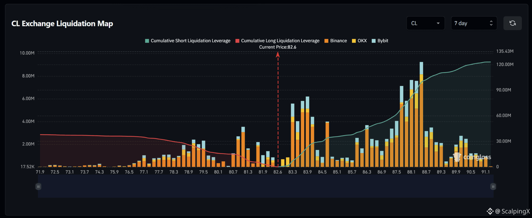Screen dimensions: 532x218
Task: Click the 85.7 price axis label
Action: pyautogui.click(x=352, y=172)
